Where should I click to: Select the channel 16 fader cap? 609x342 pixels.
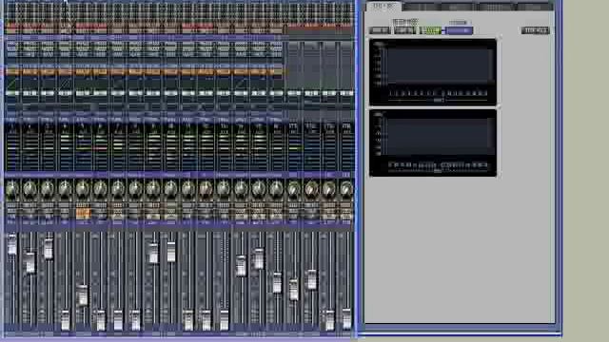coord(277,283)
